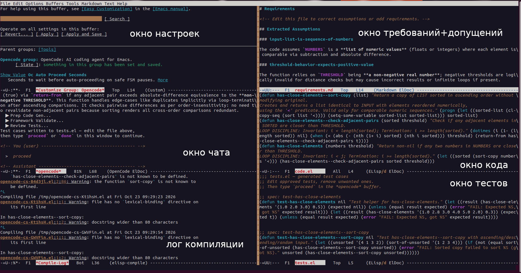521x273 pixels.
Task: Click the Apply and Save button
Action: tap(84, 34)
